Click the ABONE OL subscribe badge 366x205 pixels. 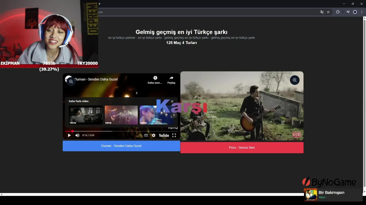(297, 134)
